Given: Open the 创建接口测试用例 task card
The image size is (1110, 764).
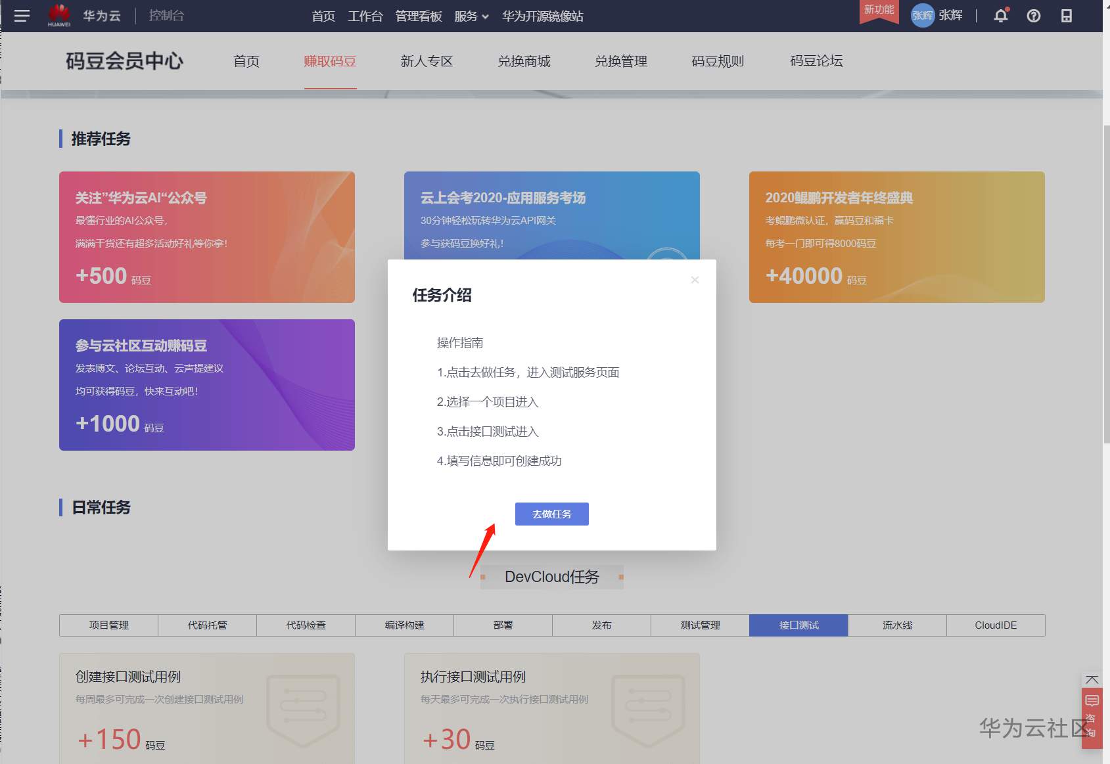Looking at the screenshot, I should coord(207,708).
